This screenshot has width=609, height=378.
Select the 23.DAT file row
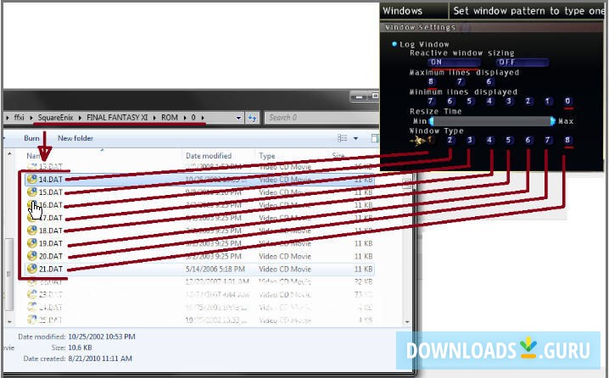click(x=199, y=295)
